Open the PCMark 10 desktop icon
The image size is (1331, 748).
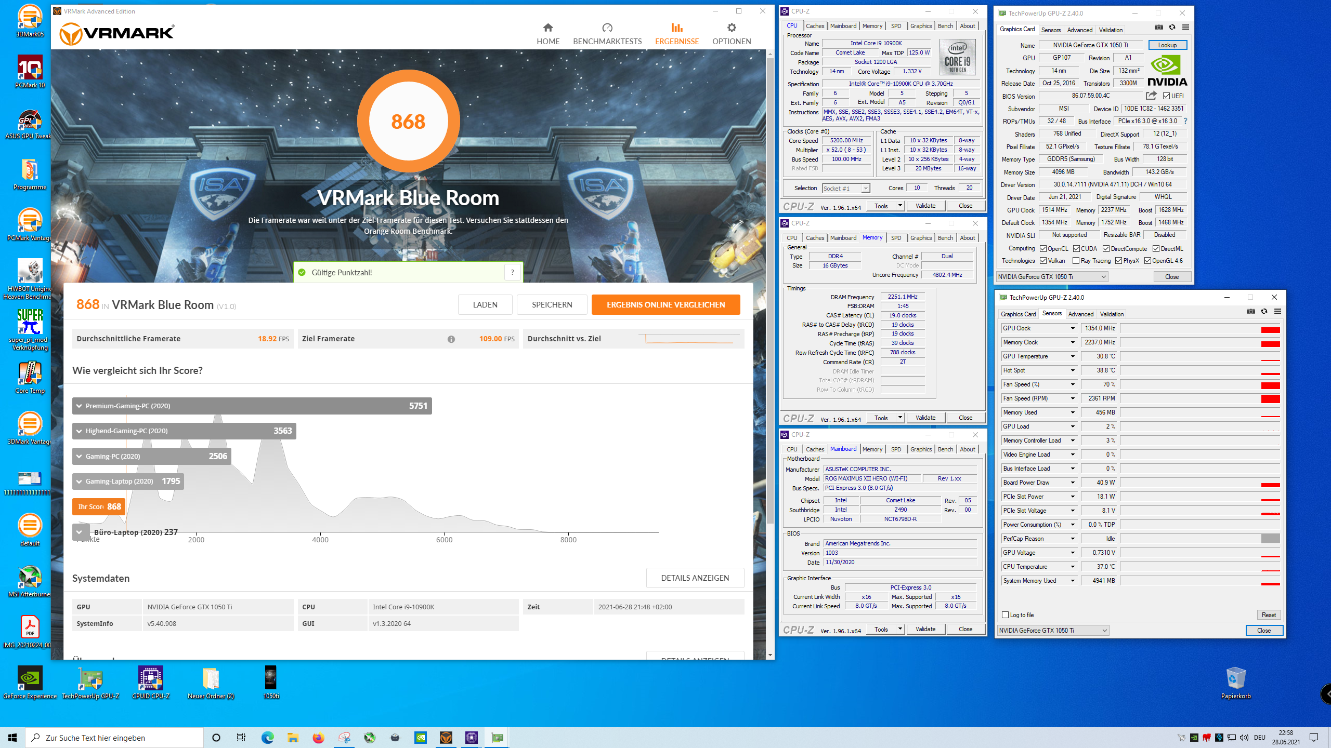(30, 72)
